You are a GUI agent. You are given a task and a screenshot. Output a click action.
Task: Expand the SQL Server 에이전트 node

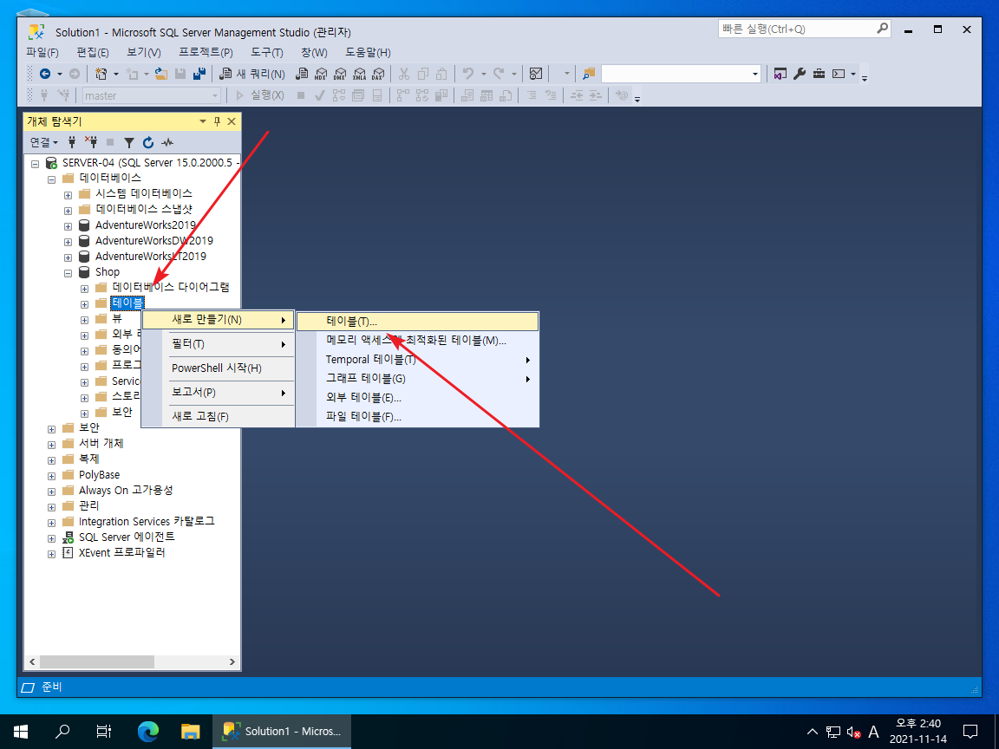click(x=52, y=539)
